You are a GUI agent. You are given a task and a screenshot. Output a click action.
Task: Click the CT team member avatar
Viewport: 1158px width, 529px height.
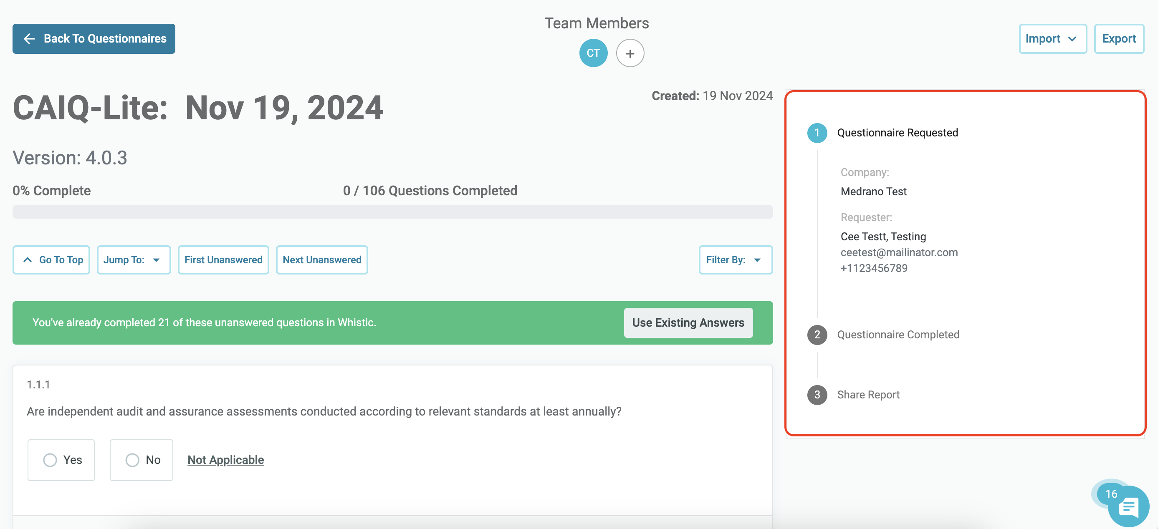pos(593,53)
